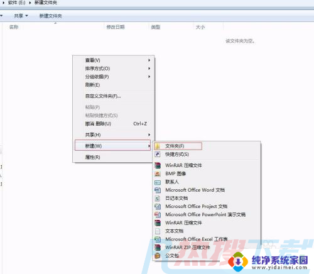Click the PowerPoint 演示文稿 icon
This screenshot has height=274, width=314.
158,214
